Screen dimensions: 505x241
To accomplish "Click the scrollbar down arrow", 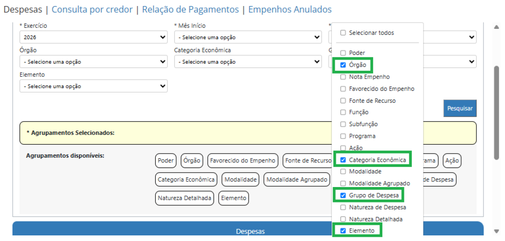I will (x=496, y=231).
